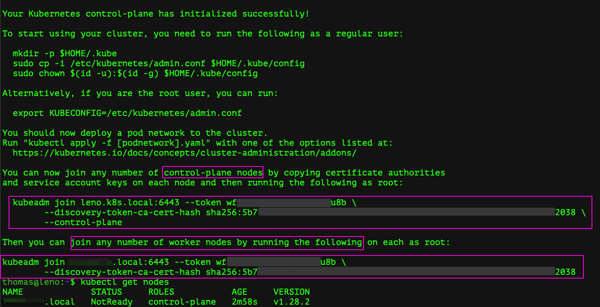Click the highlighted "control-plane nodes" text
Viewport: 600px width, 307px height.
coord(213,173)
